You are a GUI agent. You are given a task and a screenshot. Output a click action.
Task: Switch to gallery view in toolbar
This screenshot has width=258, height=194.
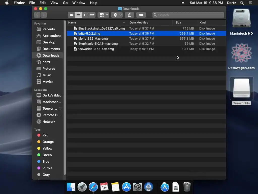92,15
